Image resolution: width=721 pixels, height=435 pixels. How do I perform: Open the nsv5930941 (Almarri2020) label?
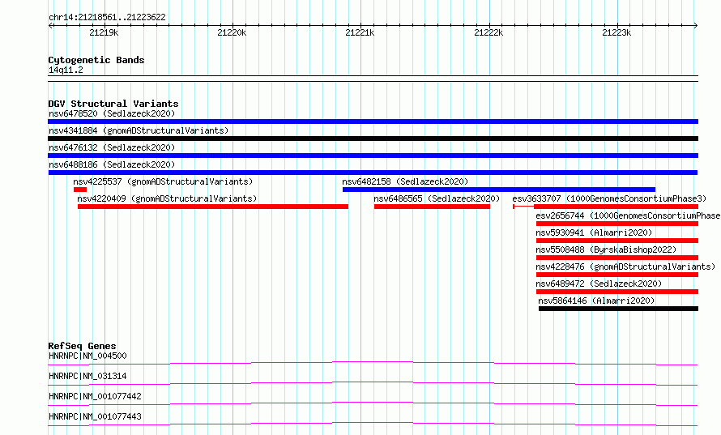pos(594,232)
